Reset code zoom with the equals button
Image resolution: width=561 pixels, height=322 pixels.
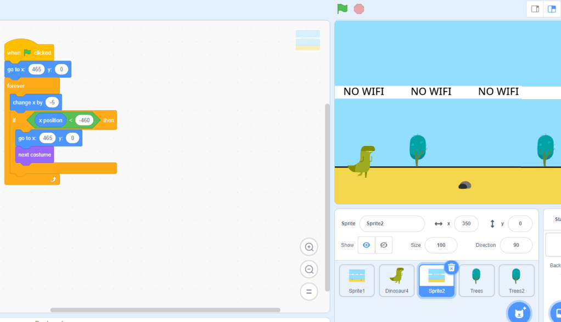pyautogui.click(x=308, y=291)
